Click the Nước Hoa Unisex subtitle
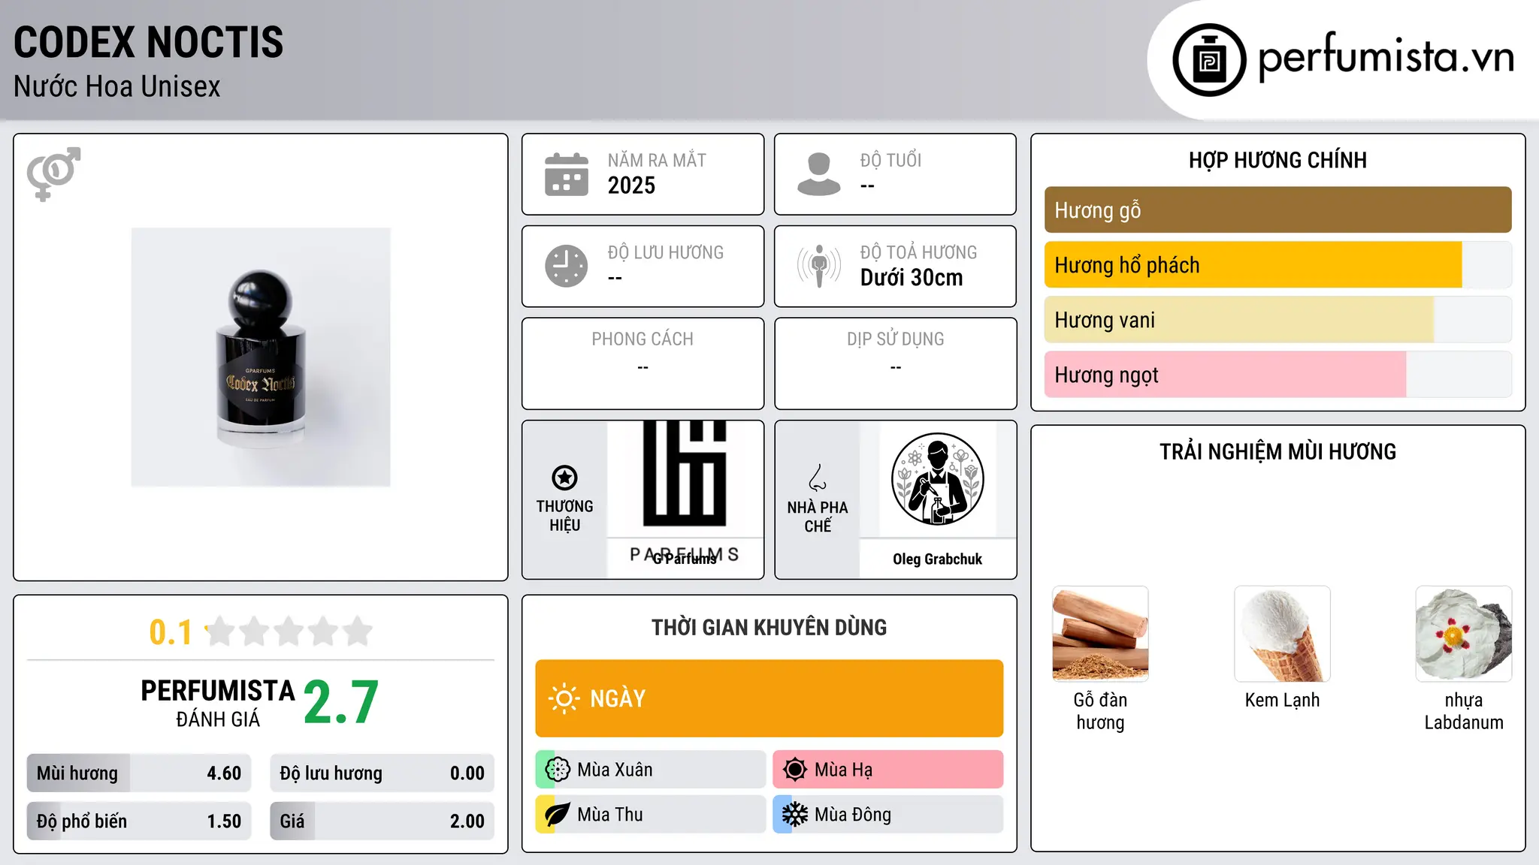Image resolution: width=1539 pixels, height=865 pixels. [117, 87]
